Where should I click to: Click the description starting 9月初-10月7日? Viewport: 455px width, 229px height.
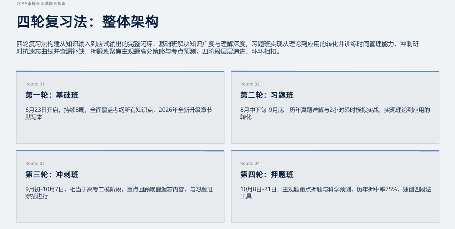[119, 193]
